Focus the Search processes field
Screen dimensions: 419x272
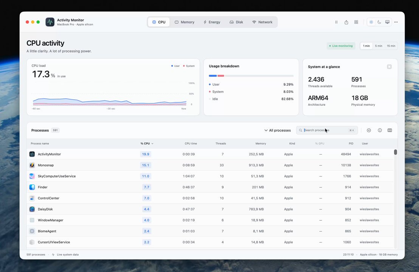327,130
